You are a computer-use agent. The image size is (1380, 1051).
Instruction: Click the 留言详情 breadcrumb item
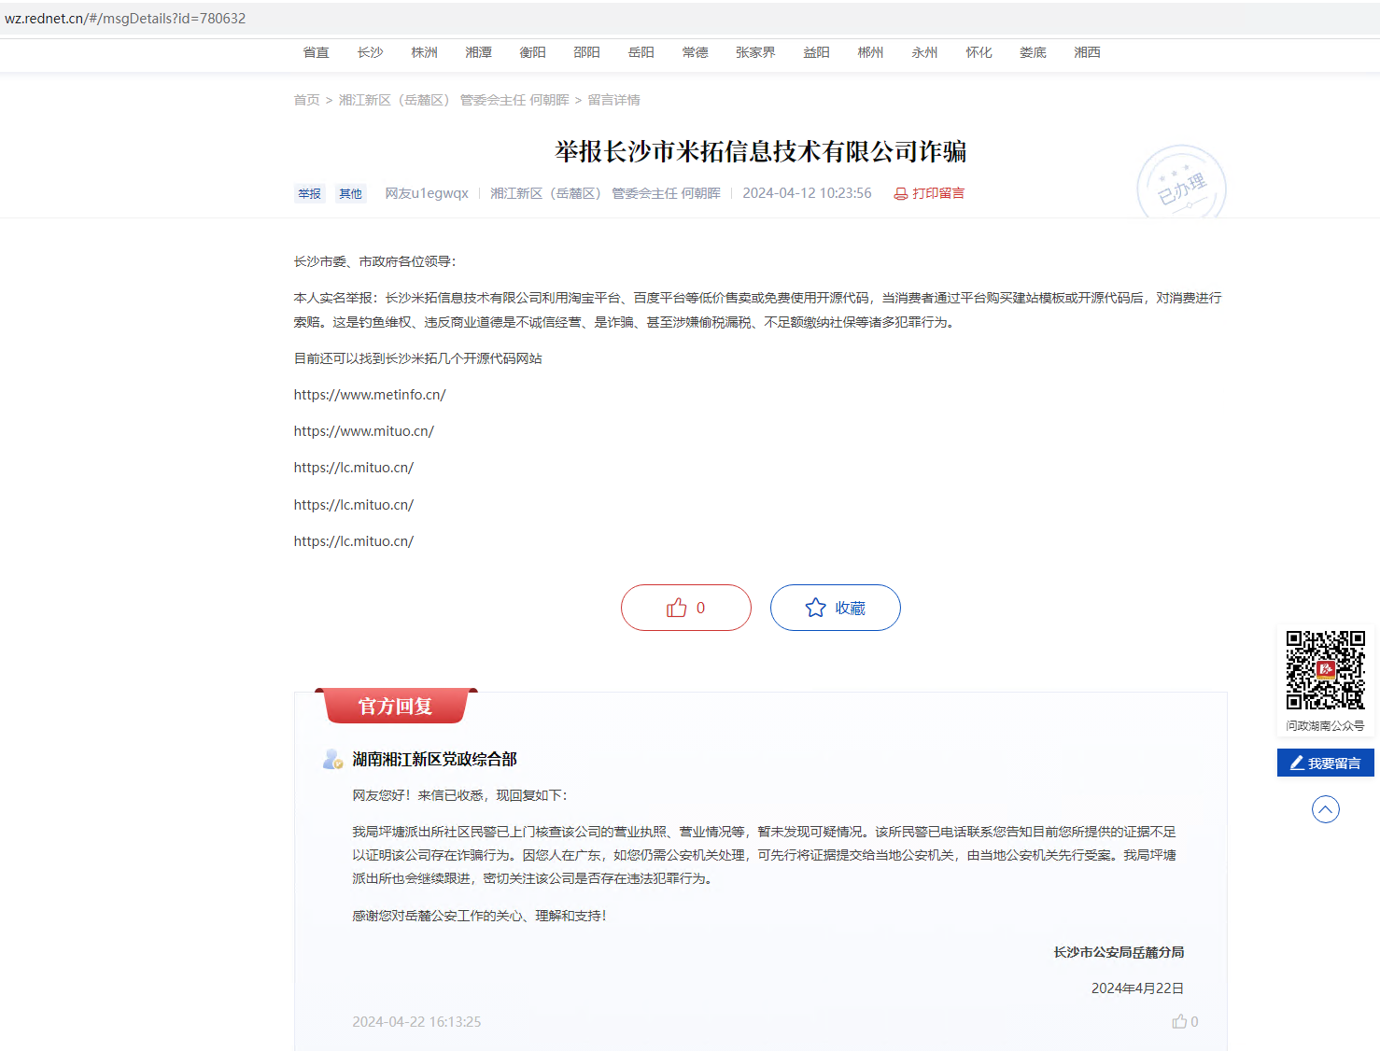[614, 100]
